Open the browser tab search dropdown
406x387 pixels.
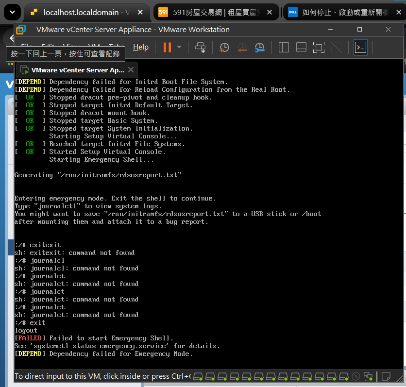pyautogui.click(x=12, y=12)
